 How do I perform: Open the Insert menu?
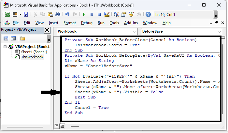(53, 23)
